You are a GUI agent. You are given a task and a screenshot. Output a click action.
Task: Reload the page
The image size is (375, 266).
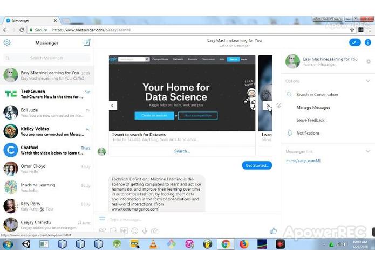(22, 30)
